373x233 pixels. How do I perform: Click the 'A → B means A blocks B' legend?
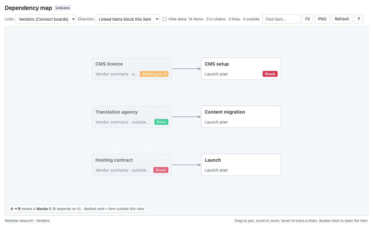point(77,209)
